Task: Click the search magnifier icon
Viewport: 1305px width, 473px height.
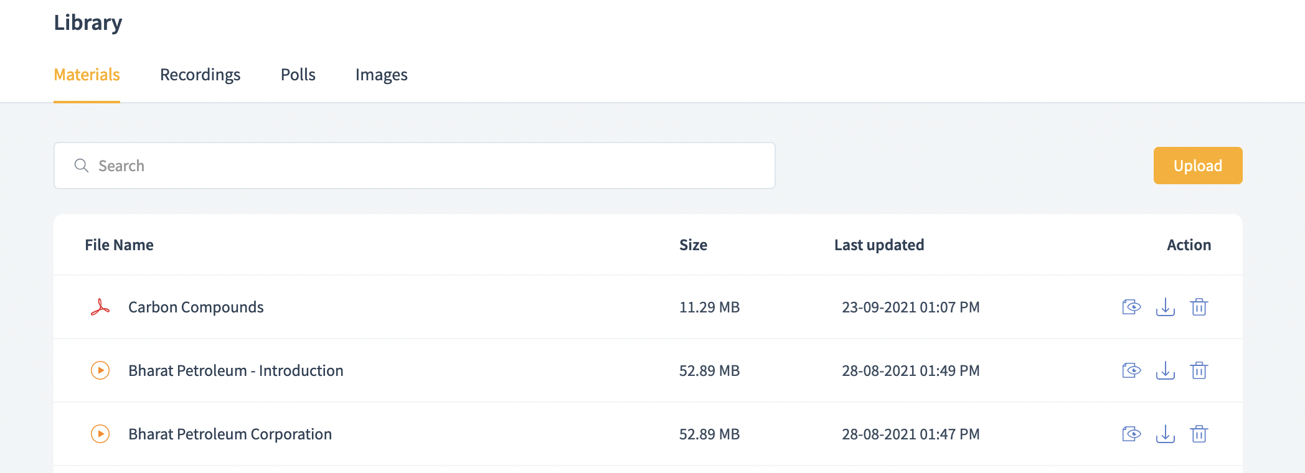Action: (x=82, y=166)
